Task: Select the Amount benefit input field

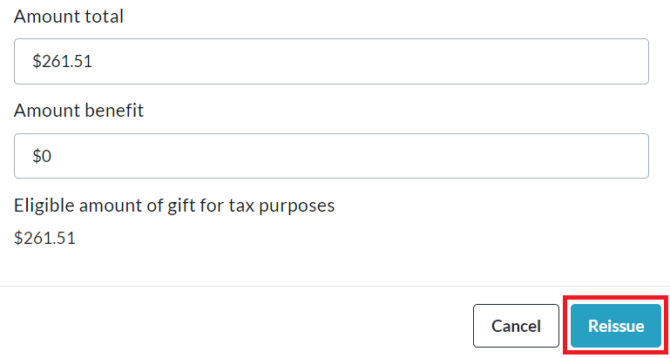Action: 331,157
